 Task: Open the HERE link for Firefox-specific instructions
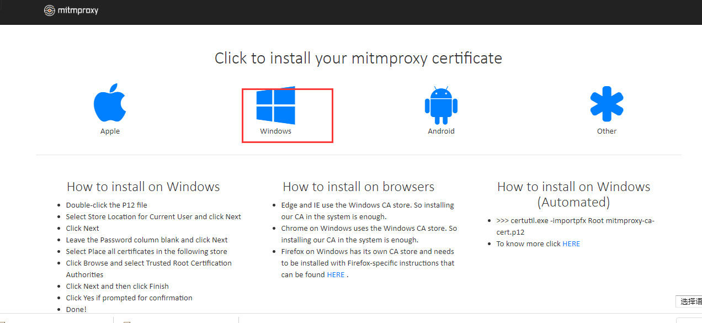(335, 274)
